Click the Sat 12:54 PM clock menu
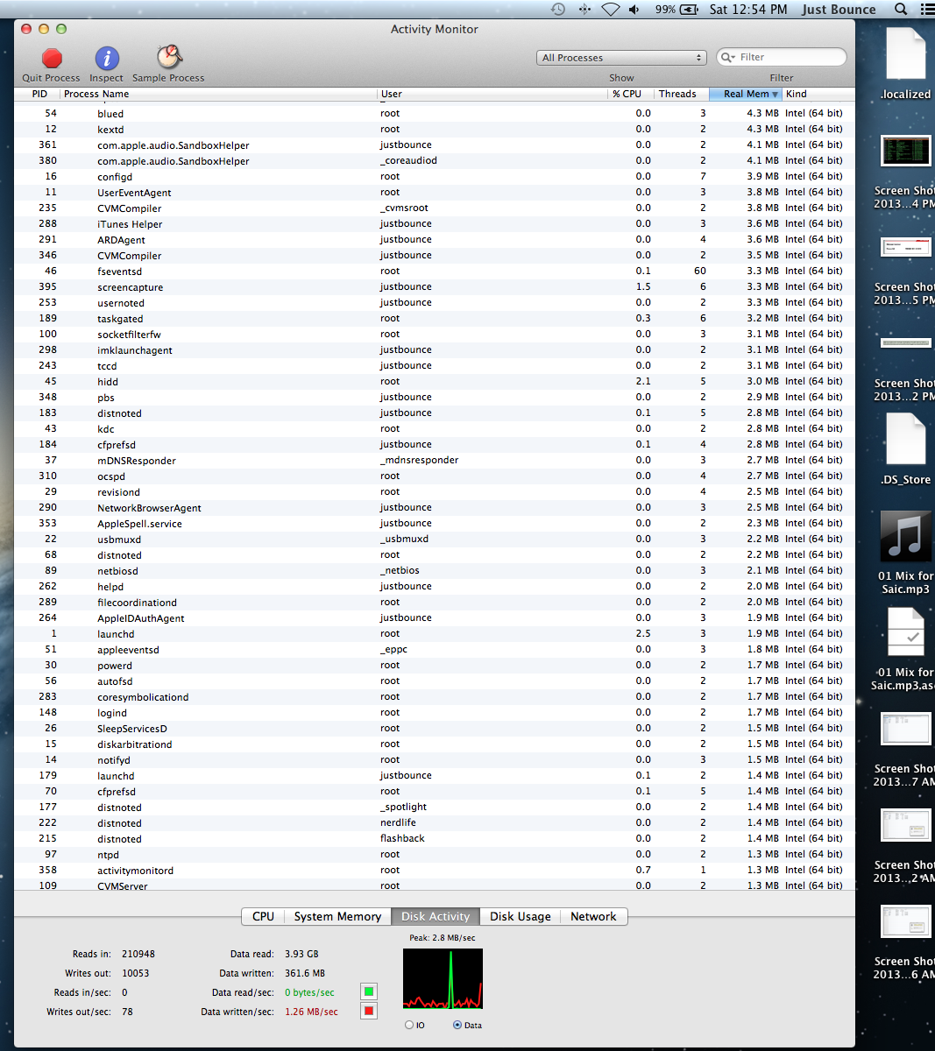Screen dimensions: 935x1051 [748, 9]
